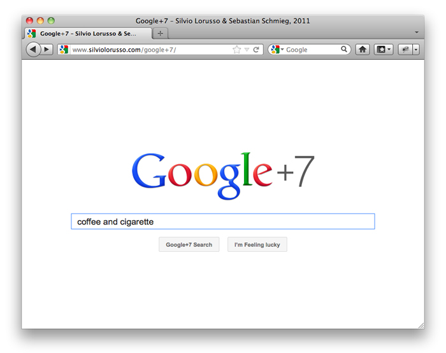Reload the page with the refresh icon
446x353 pixels.
click(x=256, y=50)
